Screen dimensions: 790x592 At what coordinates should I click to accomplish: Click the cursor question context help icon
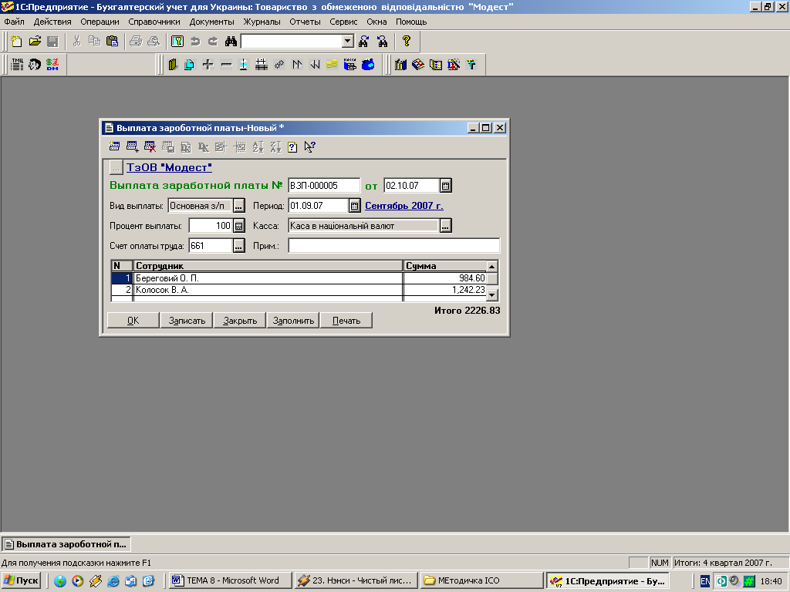coord(310,147)
